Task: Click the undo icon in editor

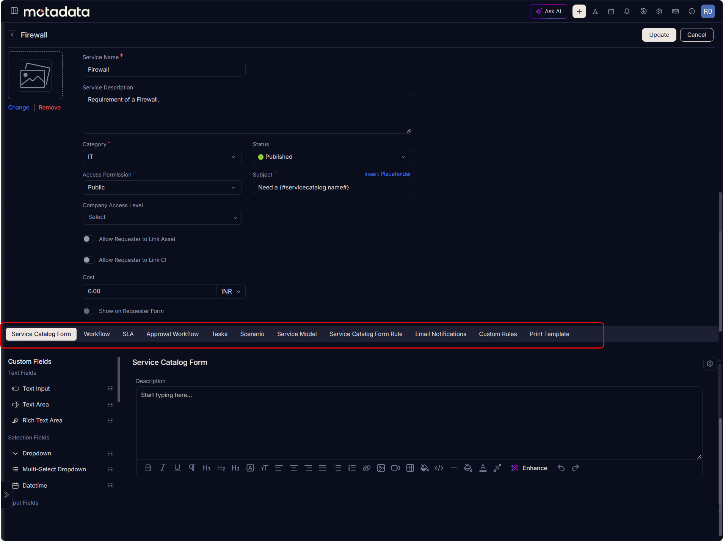Action: tap(561, 468)
